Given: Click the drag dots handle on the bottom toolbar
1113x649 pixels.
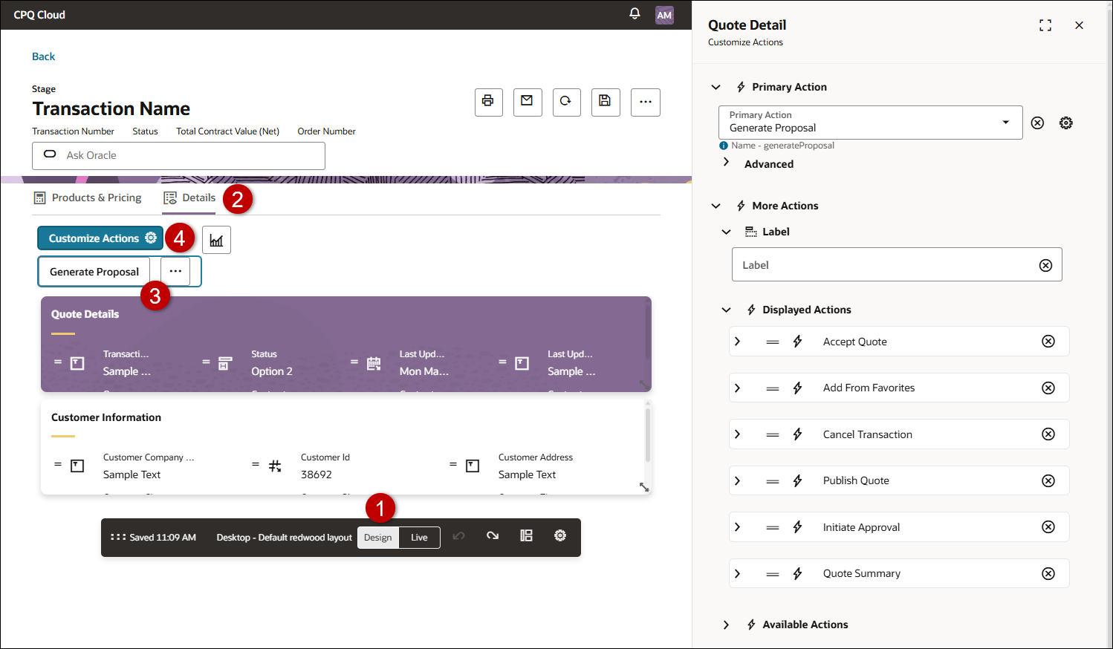Looking at the screenshot, I should tap(117, 537).
